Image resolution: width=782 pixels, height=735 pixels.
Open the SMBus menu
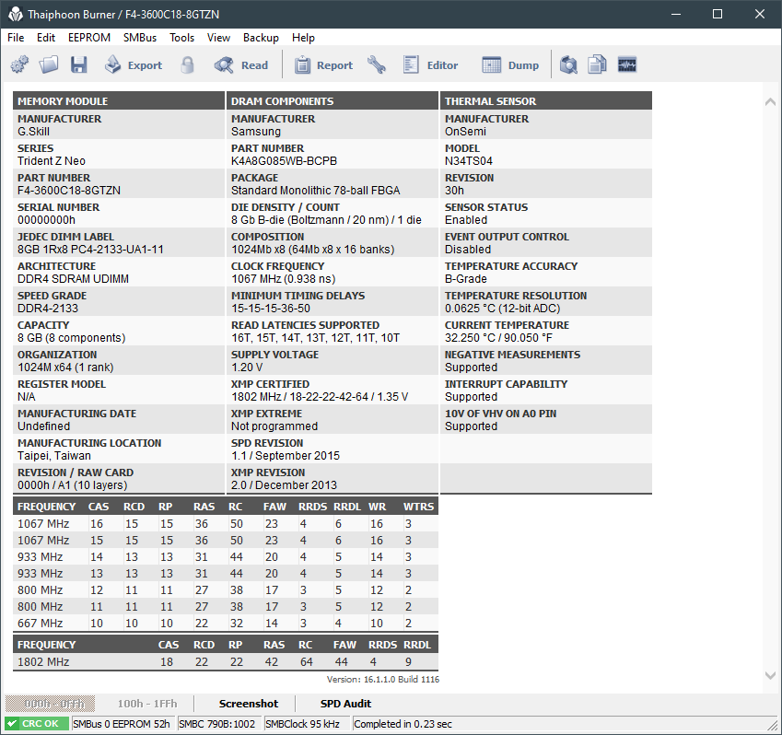pos(140,38)
